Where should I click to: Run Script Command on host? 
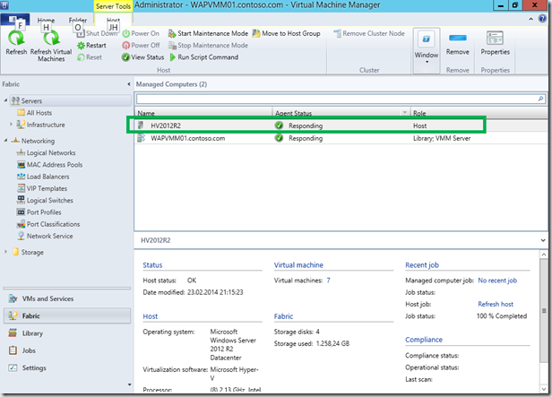pyautogui.click(x=203, y=57)
